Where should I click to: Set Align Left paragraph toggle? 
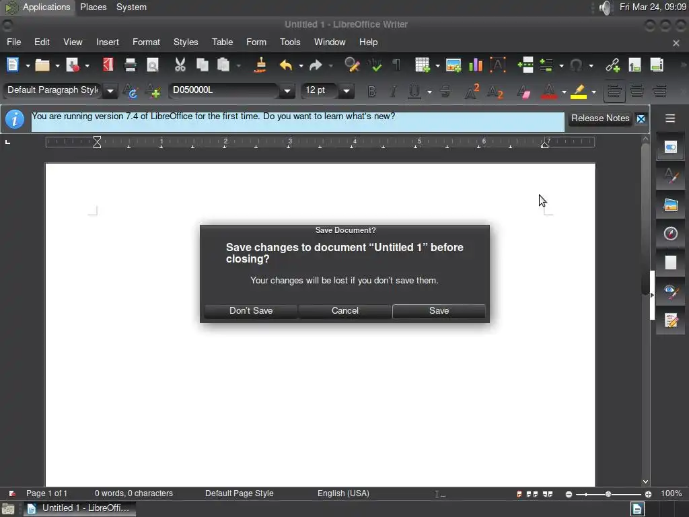pyautogui.click(x=614, y=92)
